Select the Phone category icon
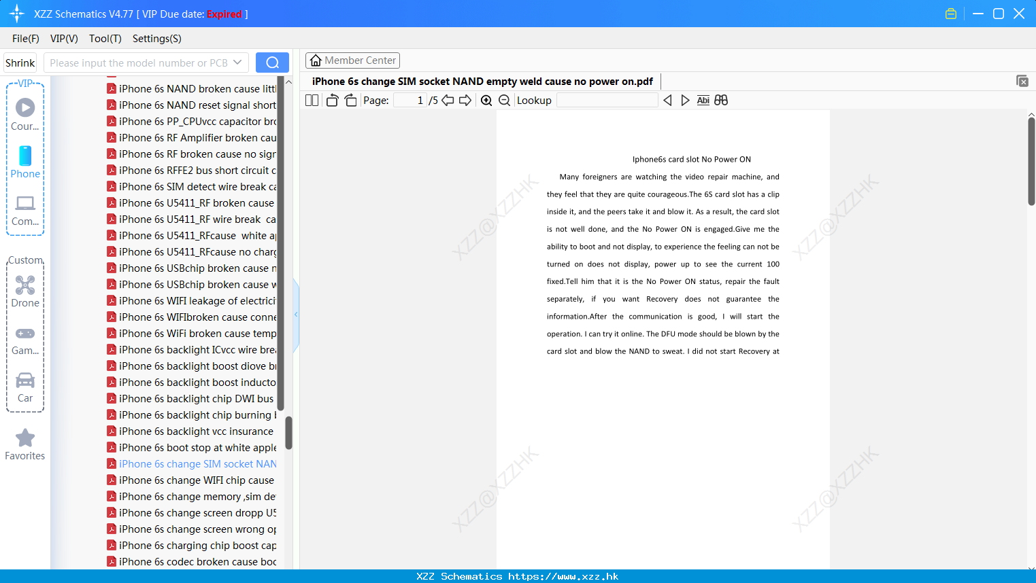The width and height of the screenshot is (1036, 583). 25,162
